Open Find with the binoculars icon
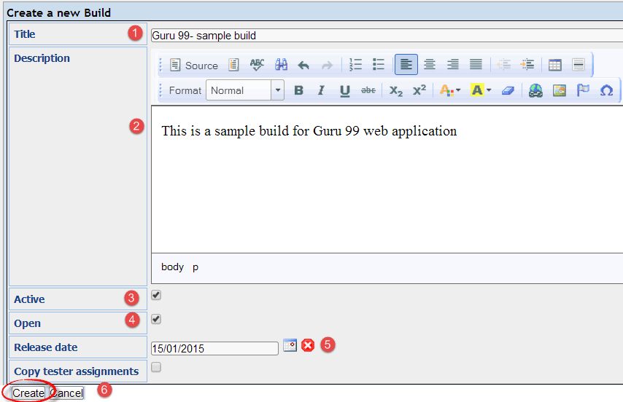Screen dimensions: 623x402 (x=281, y=65)
